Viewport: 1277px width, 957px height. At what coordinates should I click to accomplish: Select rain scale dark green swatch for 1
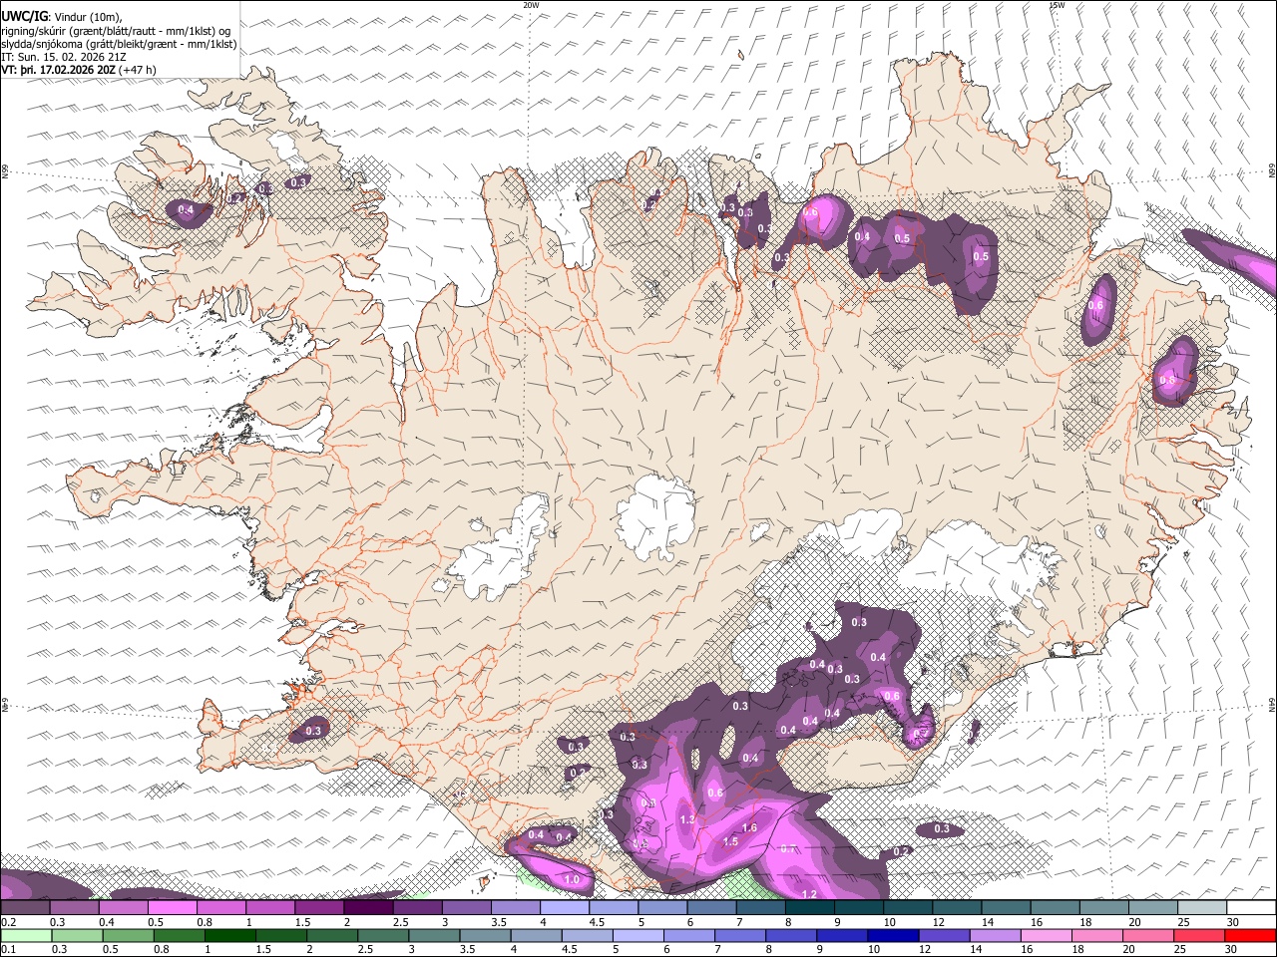pyautogui.click(x=230, y=935)
